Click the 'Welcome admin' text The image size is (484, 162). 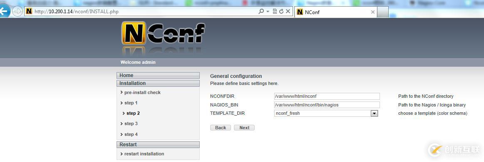point(138,63)
